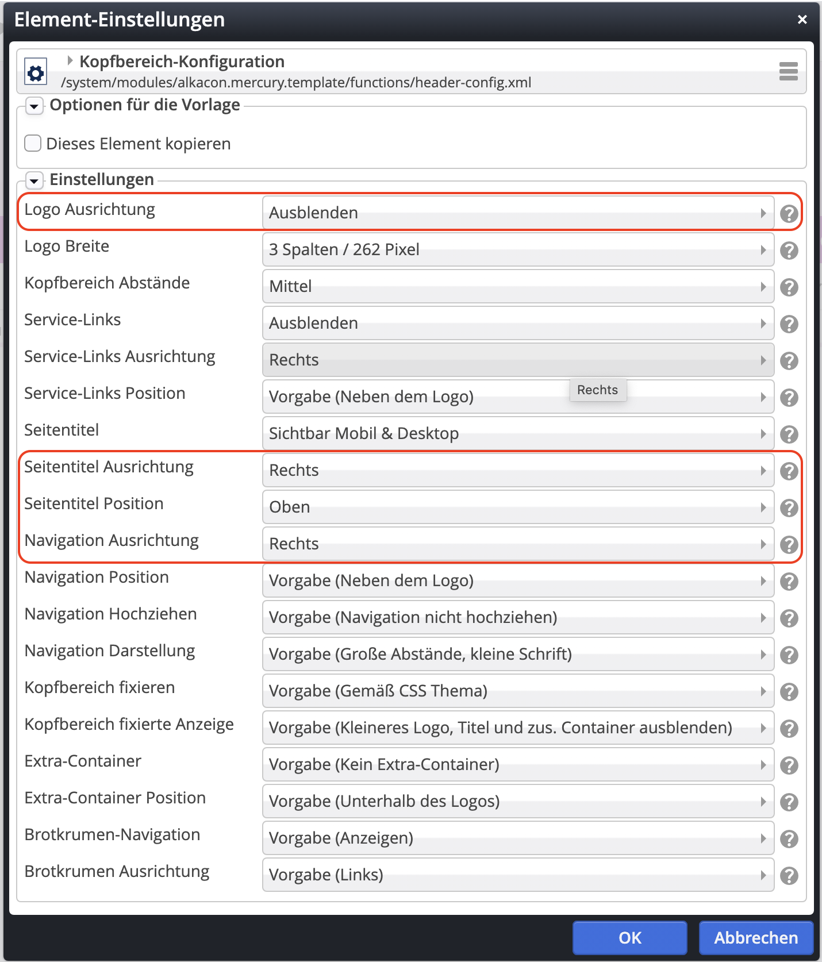Show help icon in Seitentitel row

pyautogui.click(x=789, y=434)
